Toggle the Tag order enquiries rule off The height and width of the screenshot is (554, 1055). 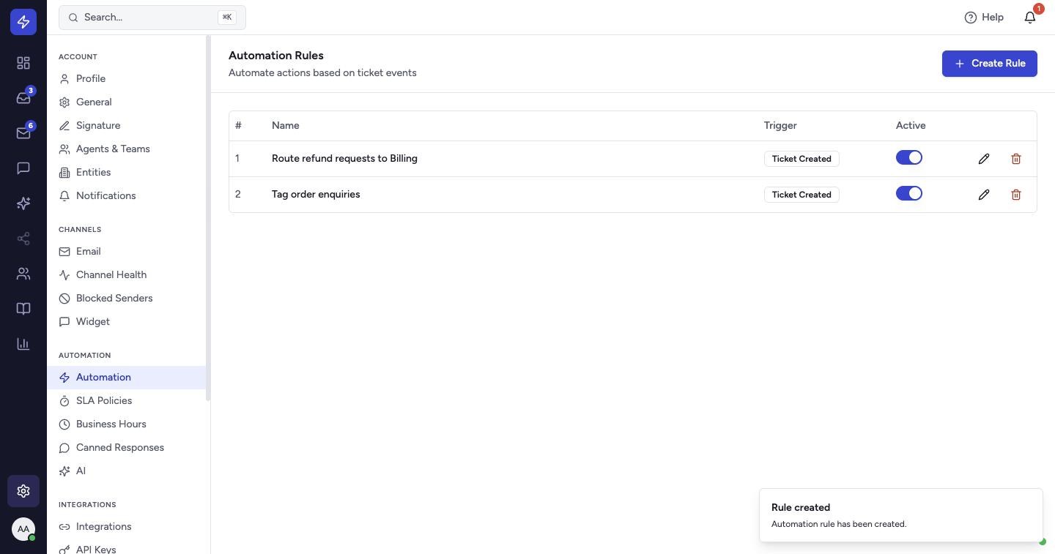coord(909,194)
